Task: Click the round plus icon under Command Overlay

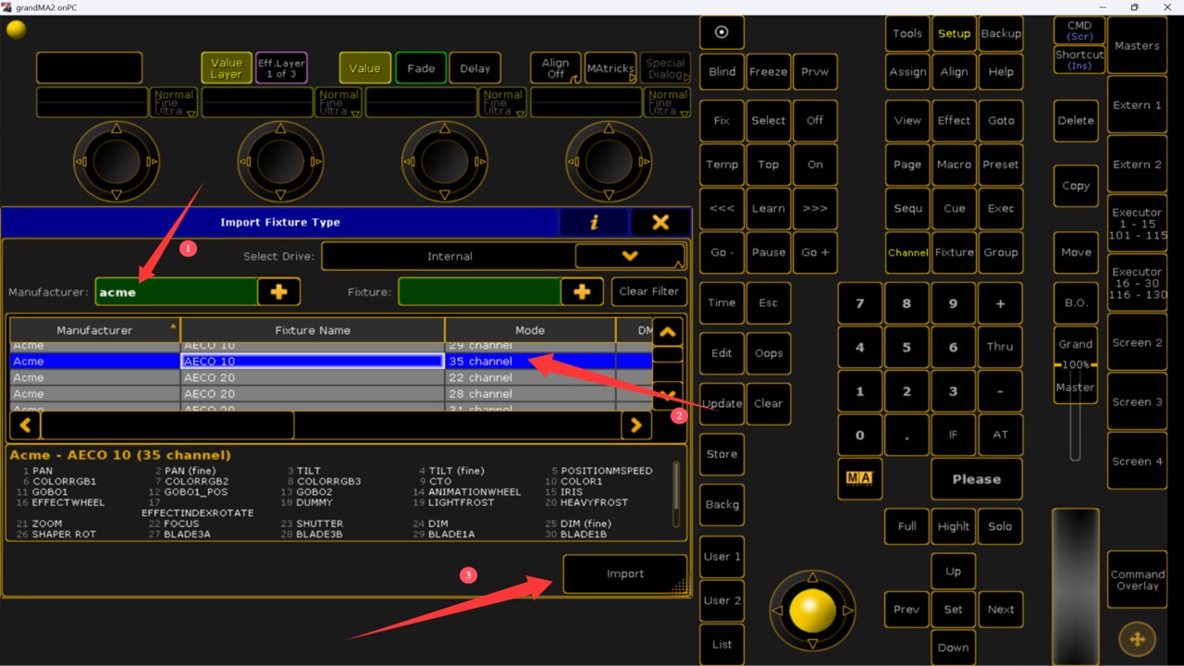Action: 1137,638
